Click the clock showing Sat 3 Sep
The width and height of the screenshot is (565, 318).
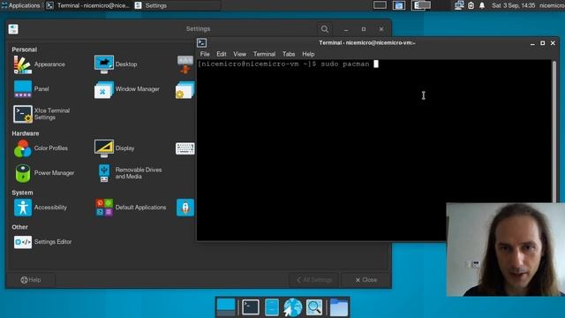point(514,5)
